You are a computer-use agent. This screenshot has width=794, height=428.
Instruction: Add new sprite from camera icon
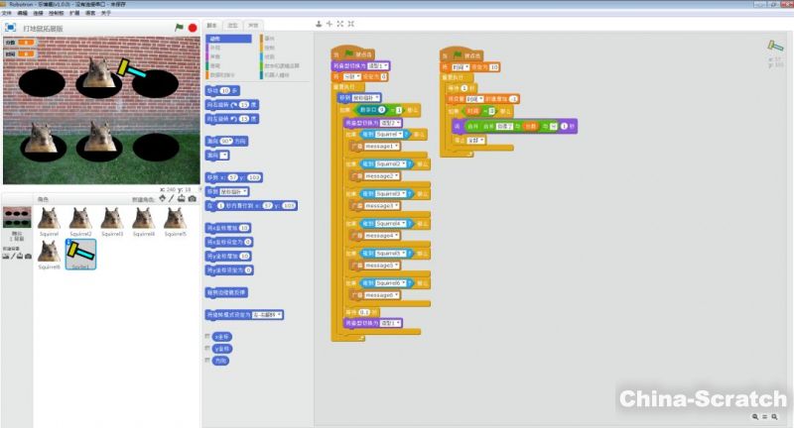coord(192,199)
